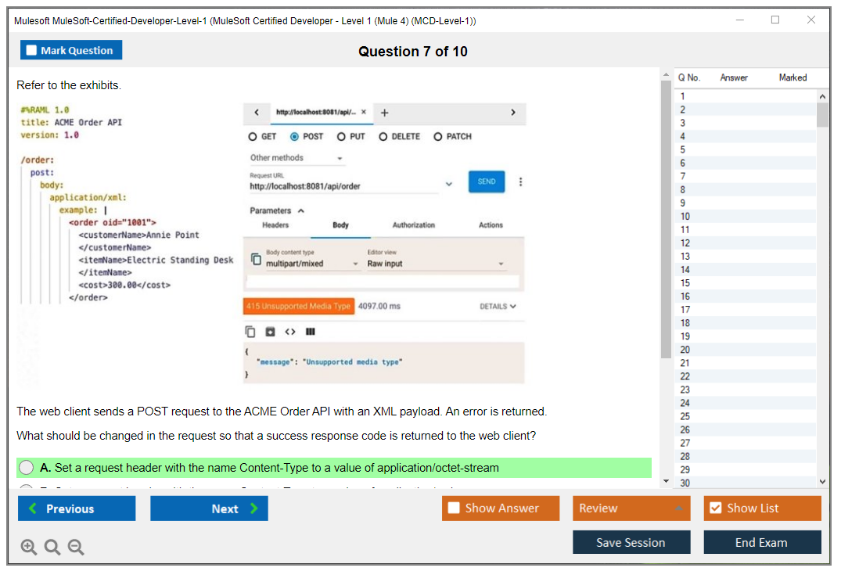Tick the Mark Question checkbox
This screenshot has height=575, width=841.
tap(32, 51)
